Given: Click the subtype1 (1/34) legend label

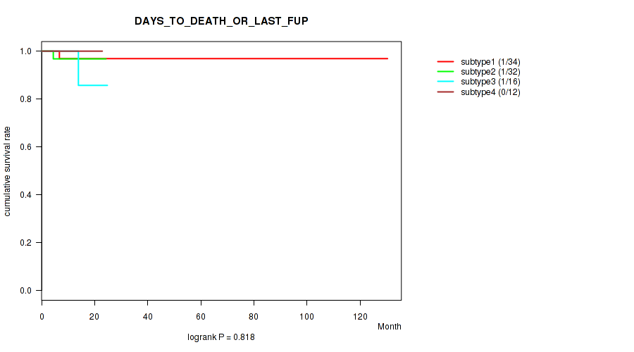Looking at the screenshot, I should (x=490, y=62).
